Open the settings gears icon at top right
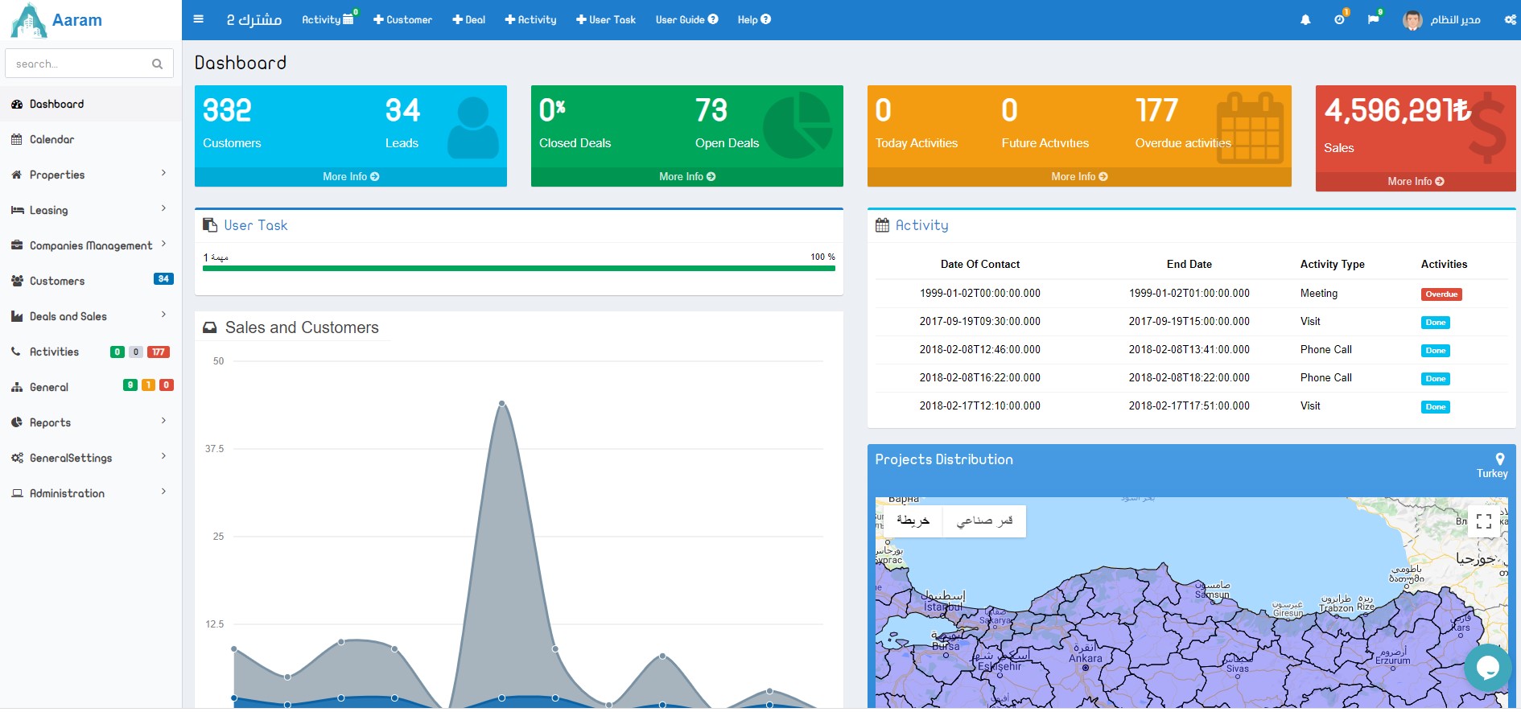 tap(1510, 20)
